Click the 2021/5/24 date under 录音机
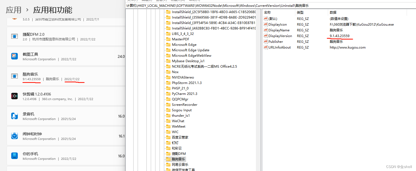Viewport: 416px width, 171px height. 68,119
